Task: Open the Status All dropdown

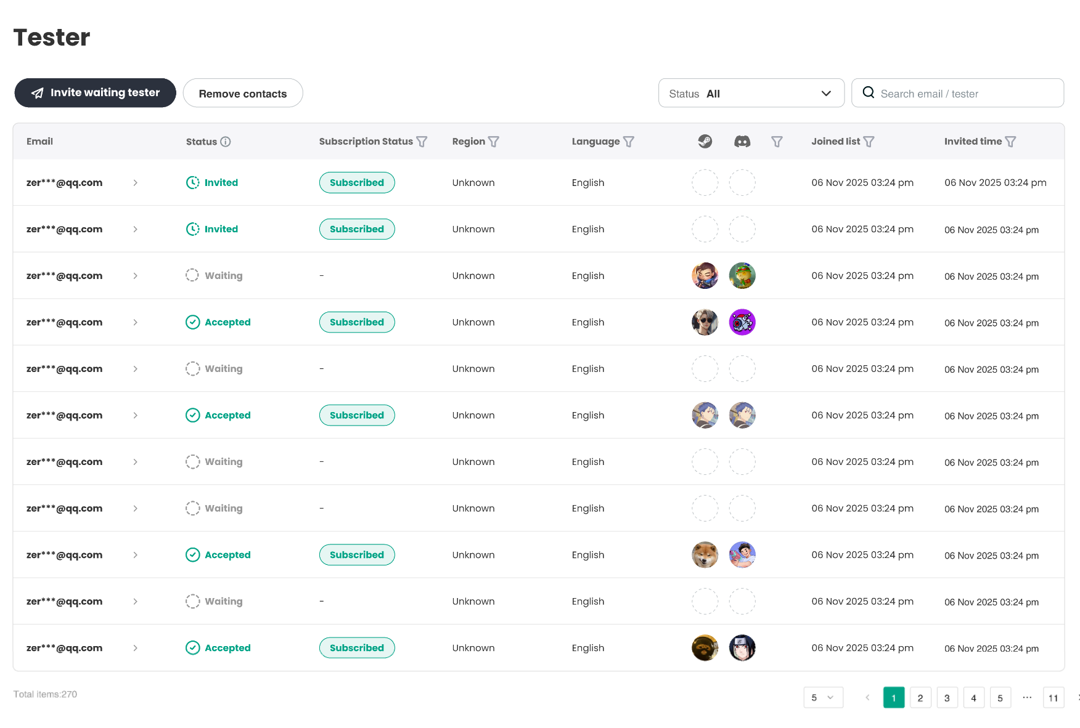Action: click(751, 94)
